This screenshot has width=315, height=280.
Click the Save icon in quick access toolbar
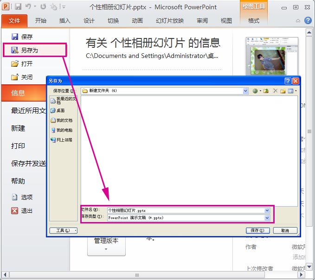coord(18,7)
